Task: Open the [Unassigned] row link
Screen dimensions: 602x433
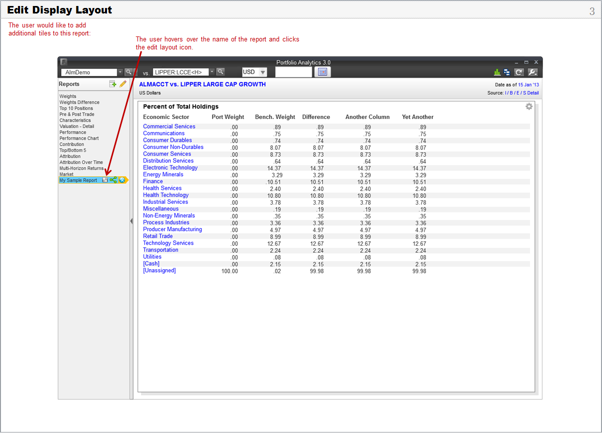Action: click(159, 271)
